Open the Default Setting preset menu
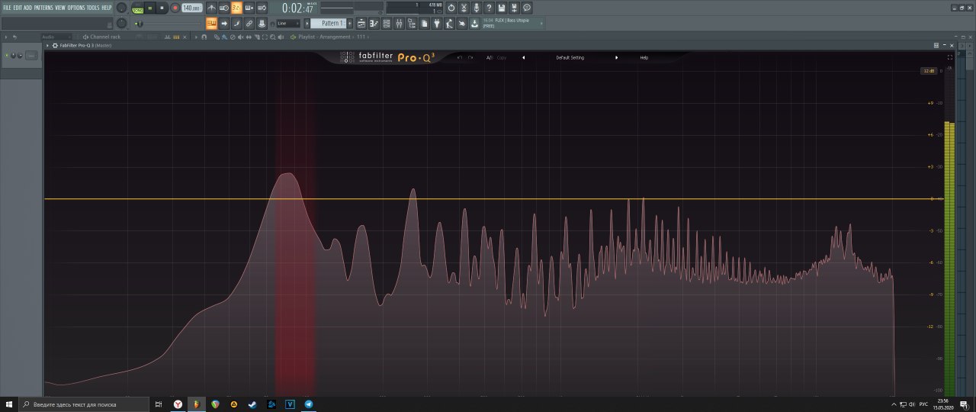The height and width of the screenshot is (412, 976). coord(570,58)
